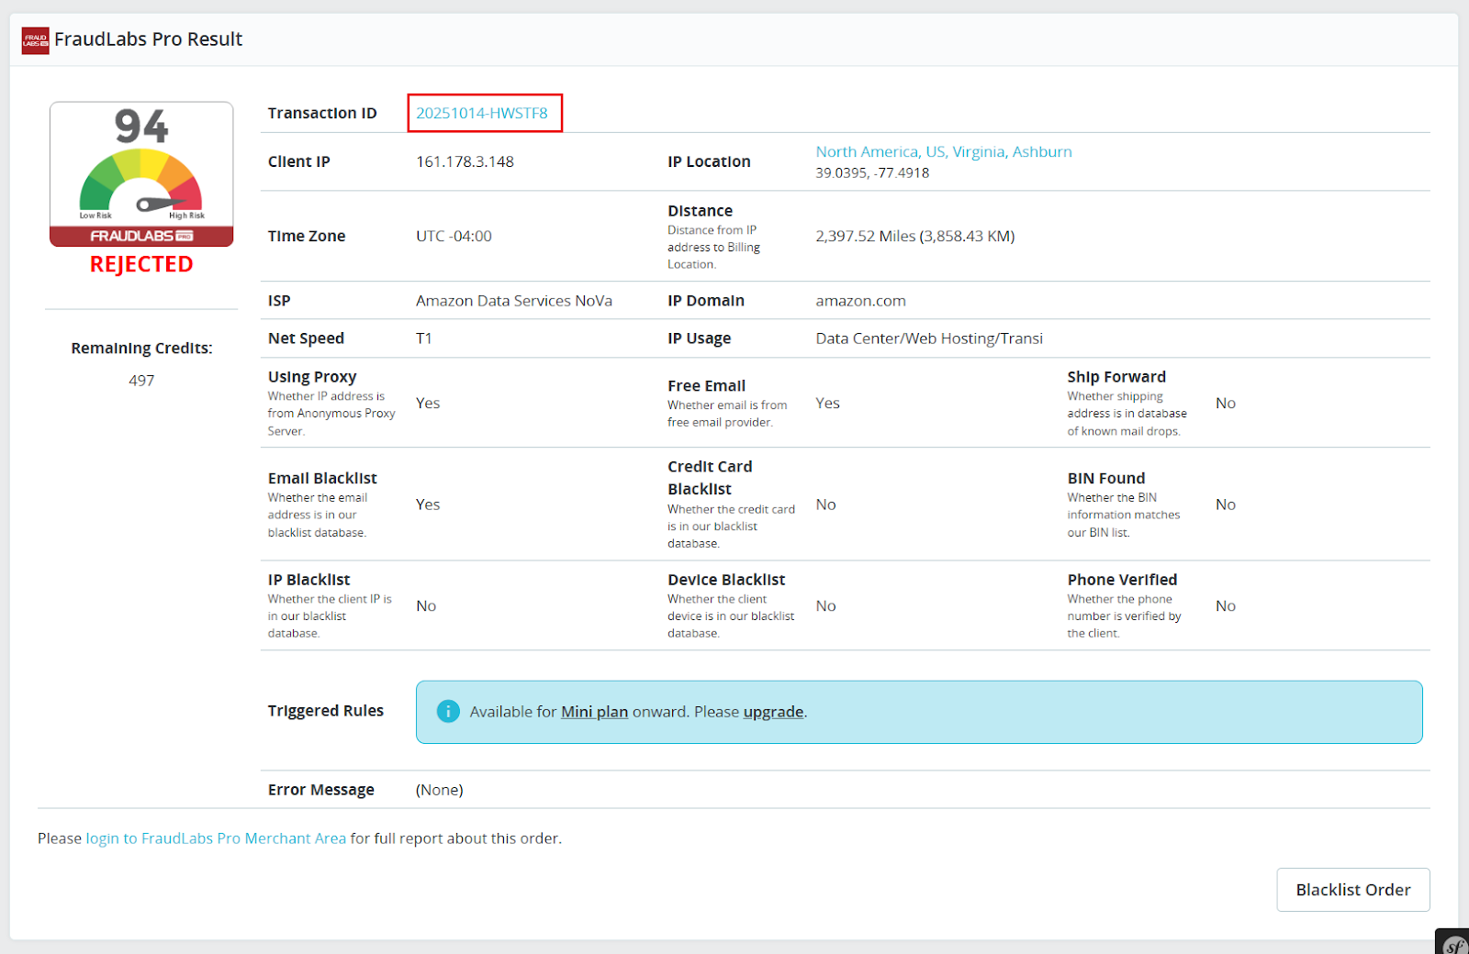Click the UTC -04:00 time zone value
The width and height of the screenshot is (1469, 954).
tap(454, 237)
